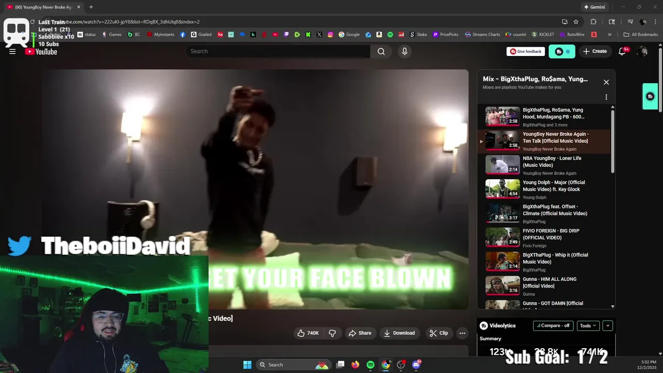Open the Stake bookmark
This screenshot has width=663, height=373.
click(419, 35)
